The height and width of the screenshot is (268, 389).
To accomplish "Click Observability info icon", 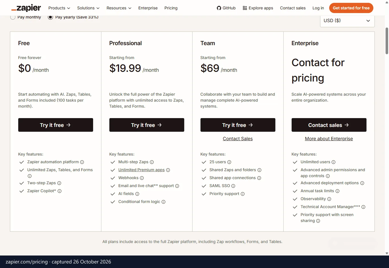I will pos(329,199).
